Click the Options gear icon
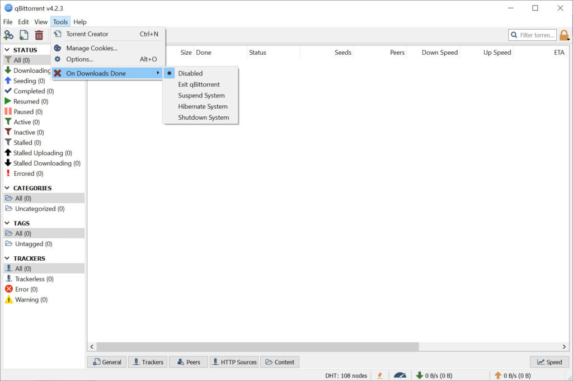 (58, 59)
